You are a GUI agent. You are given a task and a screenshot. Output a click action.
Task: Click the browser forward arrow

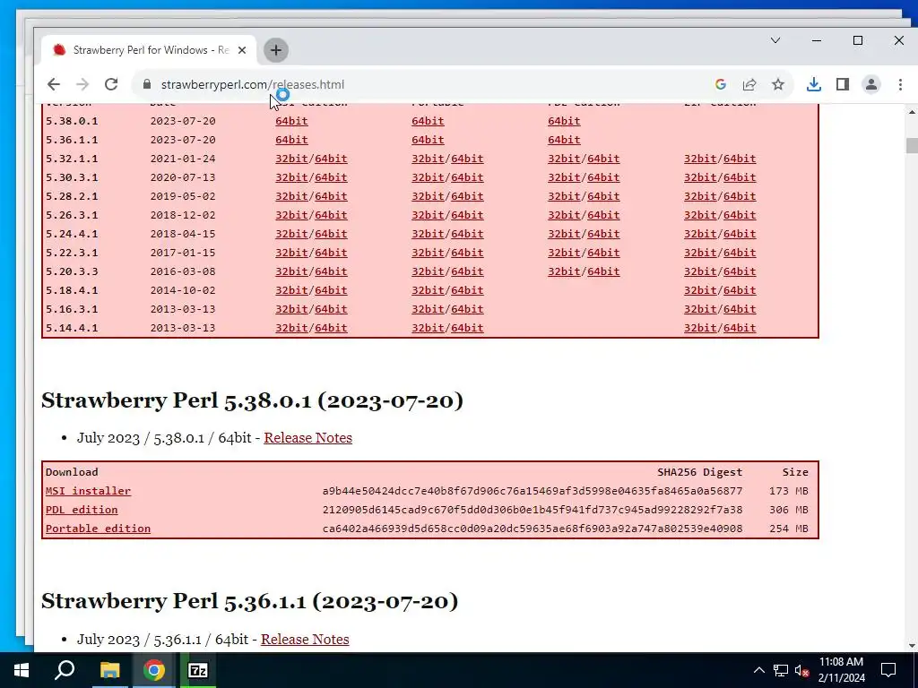coord(82,84)
